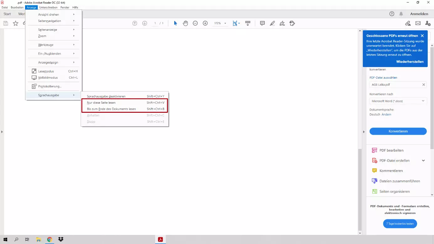Expand the Werkzeuge submenu
This screenshot has width=434, height=244.
(x=54, y=45)
